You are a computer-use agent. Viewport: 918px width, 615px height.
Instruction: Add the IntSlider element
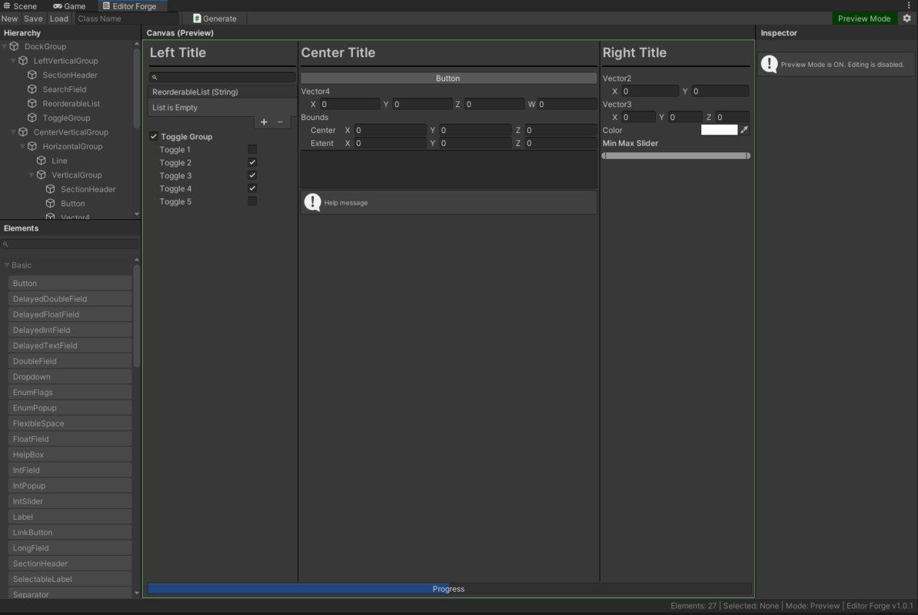(70, 501)
